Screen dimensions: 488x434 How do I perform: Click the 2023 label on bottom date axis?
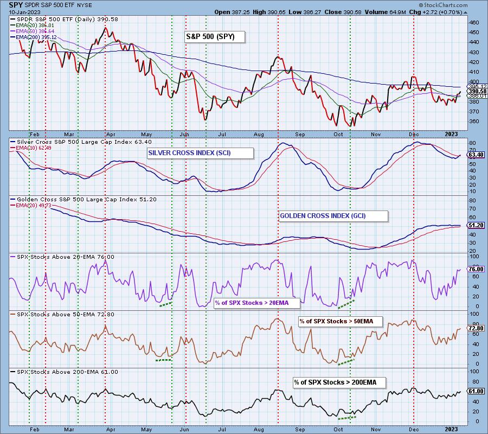click(x=451, y=430)
